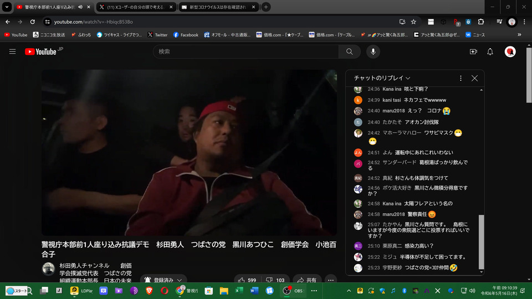Click the red P extension with badge 7
The image size is (532, 299).
(456, 22)
